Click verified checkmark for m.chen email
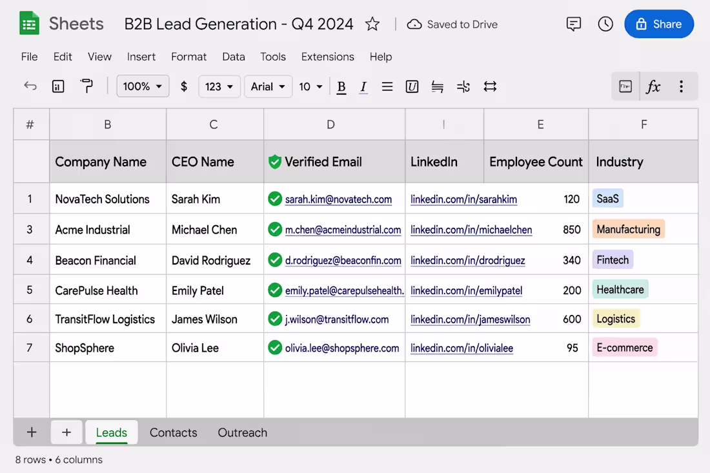This screenshot has height=473, width=710. [274, 230]
